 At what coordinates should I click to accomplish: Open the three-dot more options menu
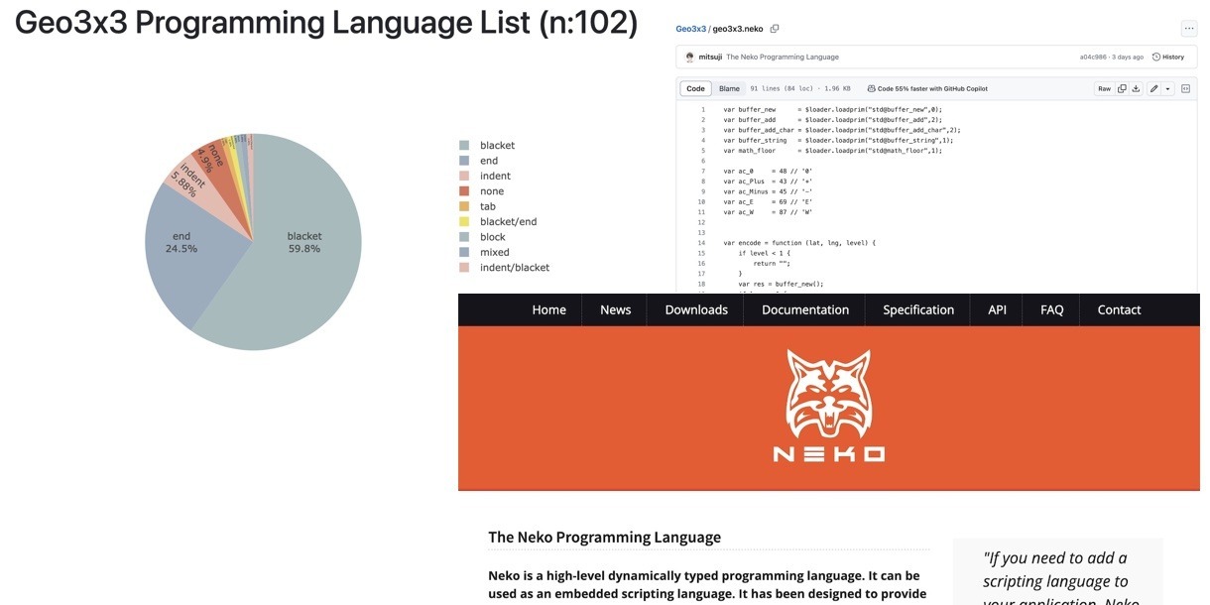click(1188, 29)
